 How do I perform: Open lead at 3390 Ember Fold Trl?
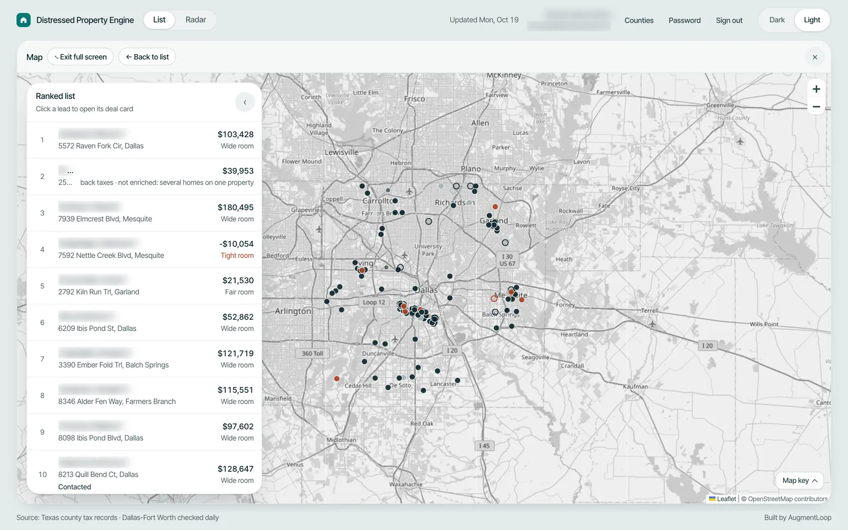point(144,359)
